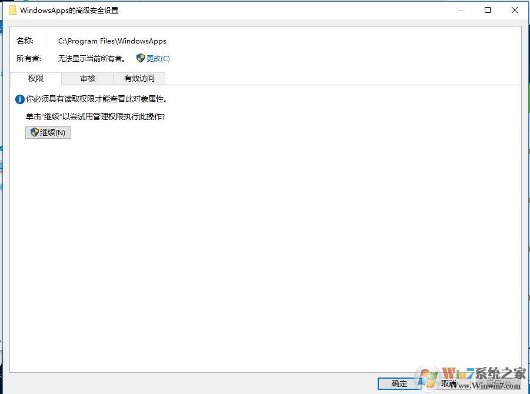Click the 更改(C) owner link

(158, 58)
